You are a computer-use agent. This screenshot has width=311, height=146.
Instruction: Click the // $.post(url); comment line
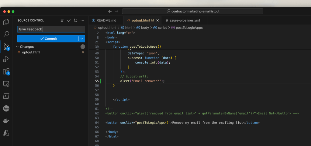tap(134, 76)
